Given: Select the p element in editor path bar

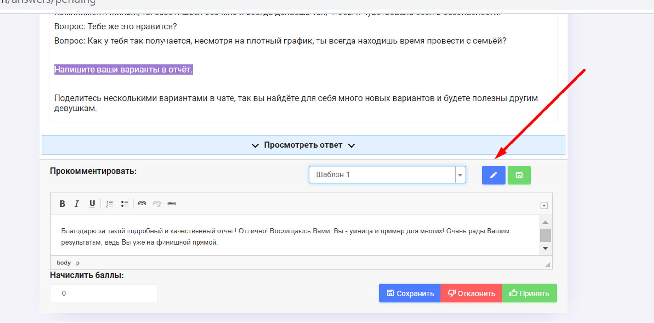Looking at the screenshot, I should point(78,263).
